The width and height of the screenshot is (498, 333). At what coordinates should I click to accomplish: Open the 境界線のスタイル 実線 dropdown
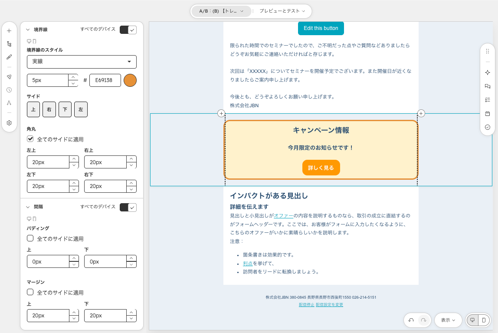pos(82,62)
